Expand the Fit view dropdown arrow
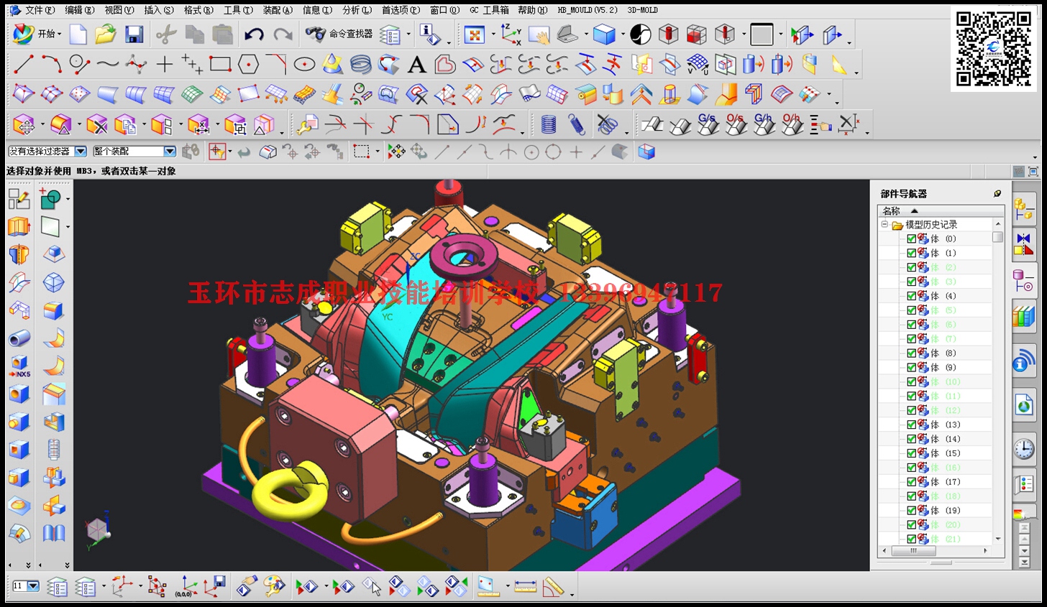Viewport: 1047px width, 607px height. [493, 34]
